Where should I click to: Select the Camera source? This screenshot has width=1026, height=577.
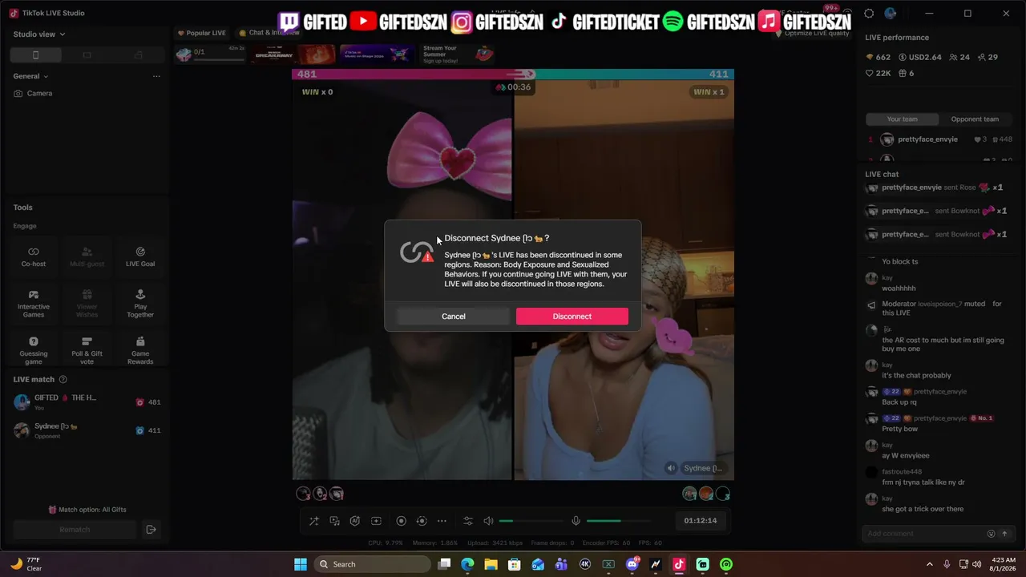pyautogui.click(x=33, y=94)
